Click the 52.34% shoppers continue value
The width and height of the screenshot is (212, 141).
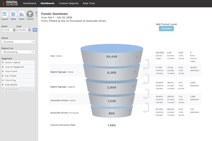point(159,109)
